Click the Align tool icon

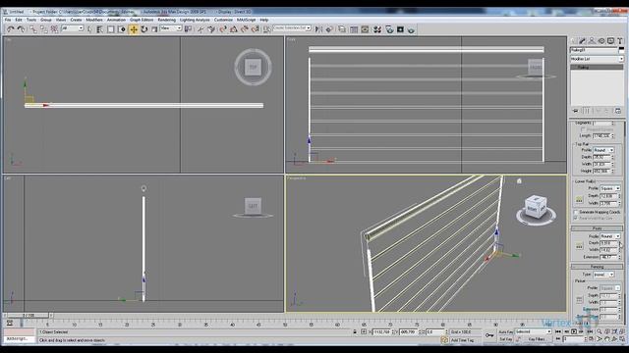329,29
